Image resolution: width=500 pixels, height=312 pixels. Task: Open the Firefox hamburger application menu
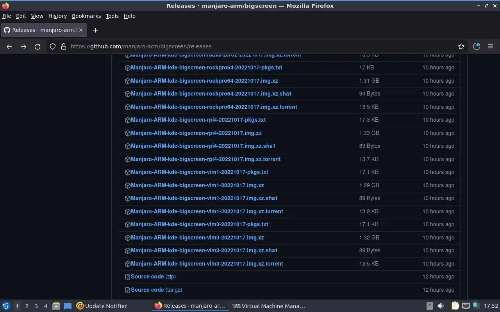coord(491,46)
